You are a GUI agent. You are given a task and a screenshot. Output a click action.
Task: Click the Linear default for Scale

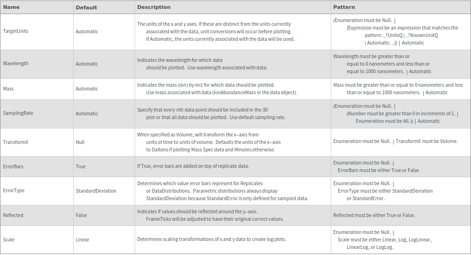(x=83, y=240)
